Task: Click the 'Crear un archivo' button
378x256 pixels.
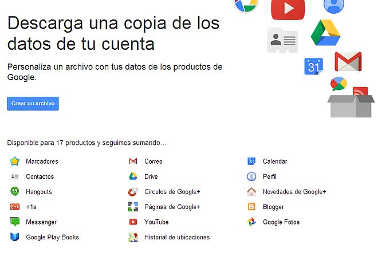Action: pyautogui.click(x=33, y=104)
